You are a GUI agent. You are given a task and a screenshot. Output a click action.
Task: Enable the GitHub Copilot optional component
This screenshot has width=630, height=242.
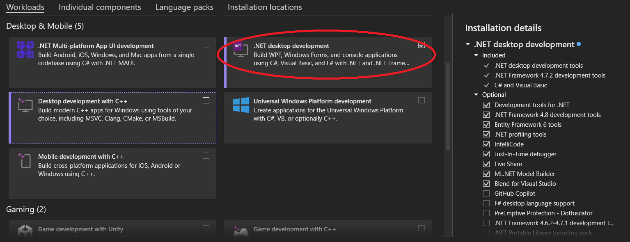point(486,193)
